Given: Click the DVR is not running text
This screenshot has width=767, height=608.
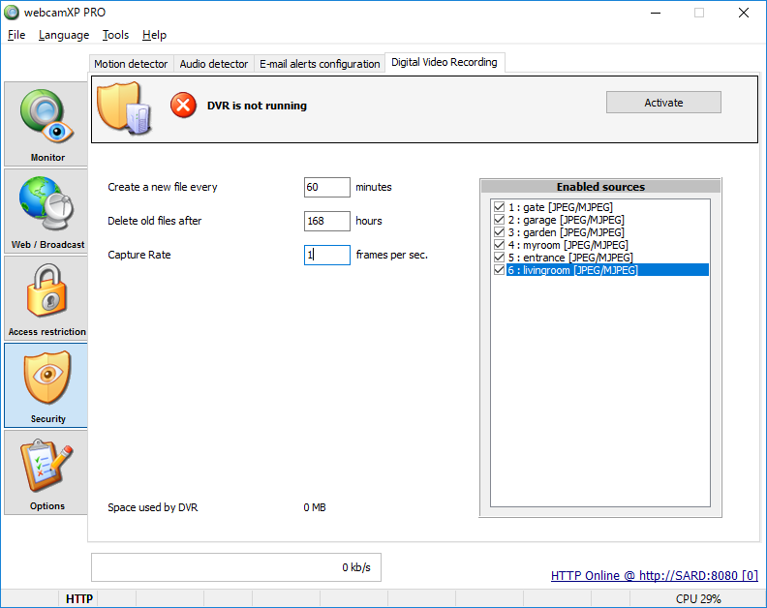Looking at the screenshot, I should [257, 106].
